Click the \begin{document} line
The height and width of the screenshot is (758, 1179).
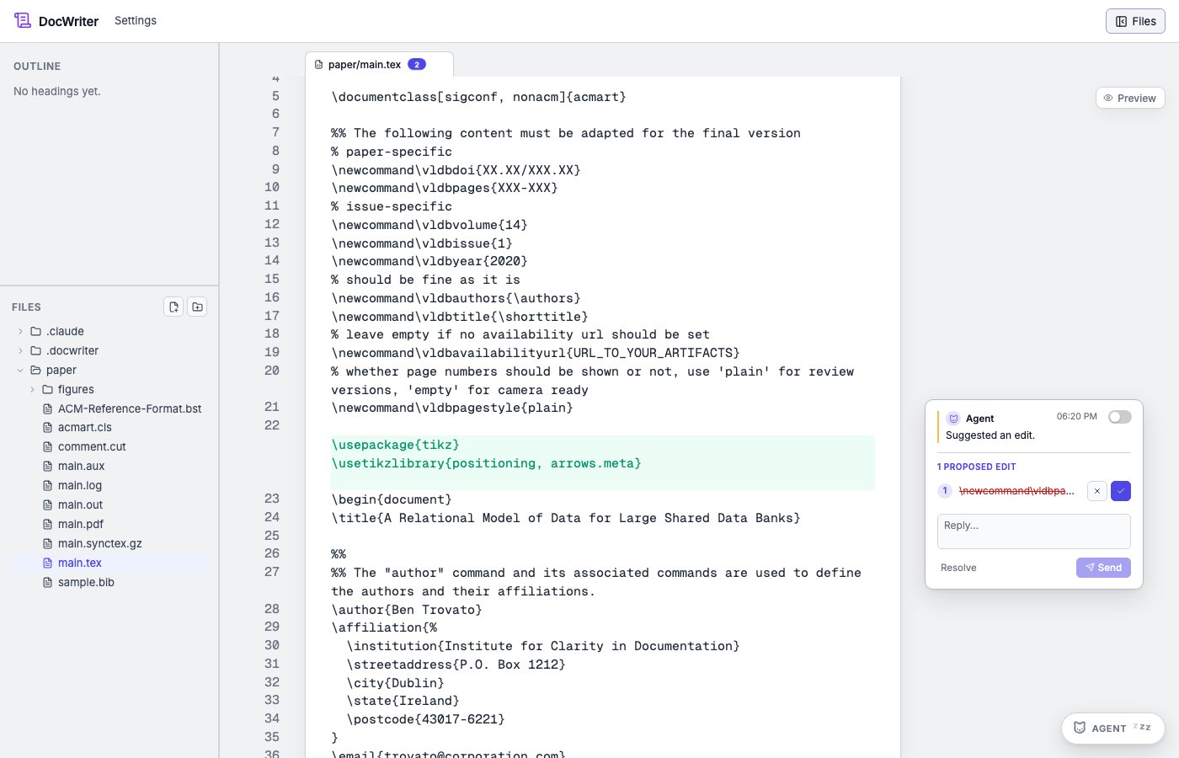click(392, 499)
